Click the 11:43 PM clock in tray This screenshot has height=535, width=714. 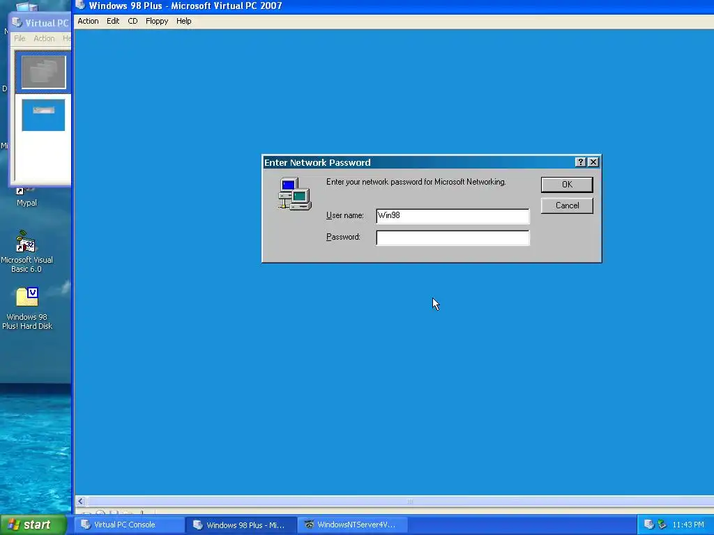point(688,525)
